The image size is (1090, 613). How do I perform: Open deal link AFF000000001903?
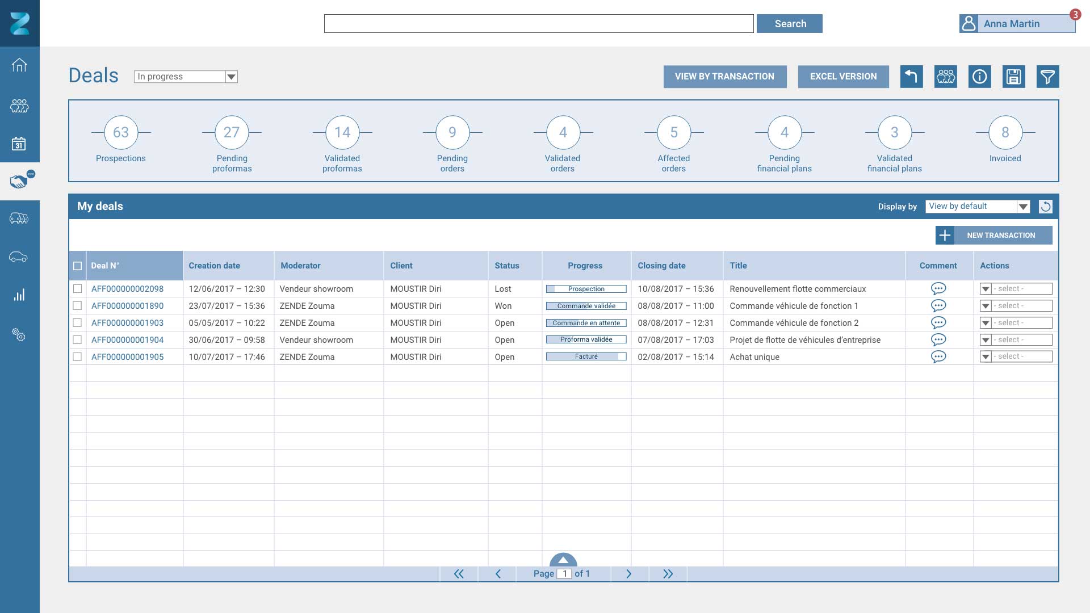[x=127, y=323]
